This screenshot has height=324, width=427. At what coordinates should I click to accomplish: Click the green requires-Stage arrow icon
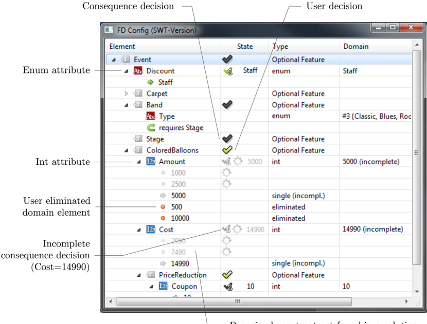(x=151, y=127)
